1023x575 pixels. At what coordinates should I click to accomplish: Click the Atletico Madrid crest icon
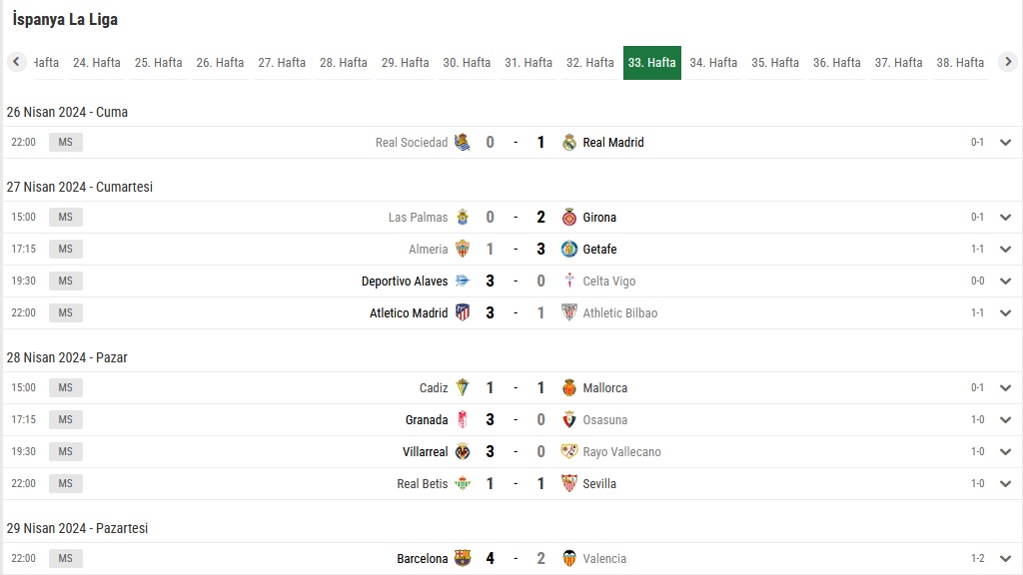point(463,312)
